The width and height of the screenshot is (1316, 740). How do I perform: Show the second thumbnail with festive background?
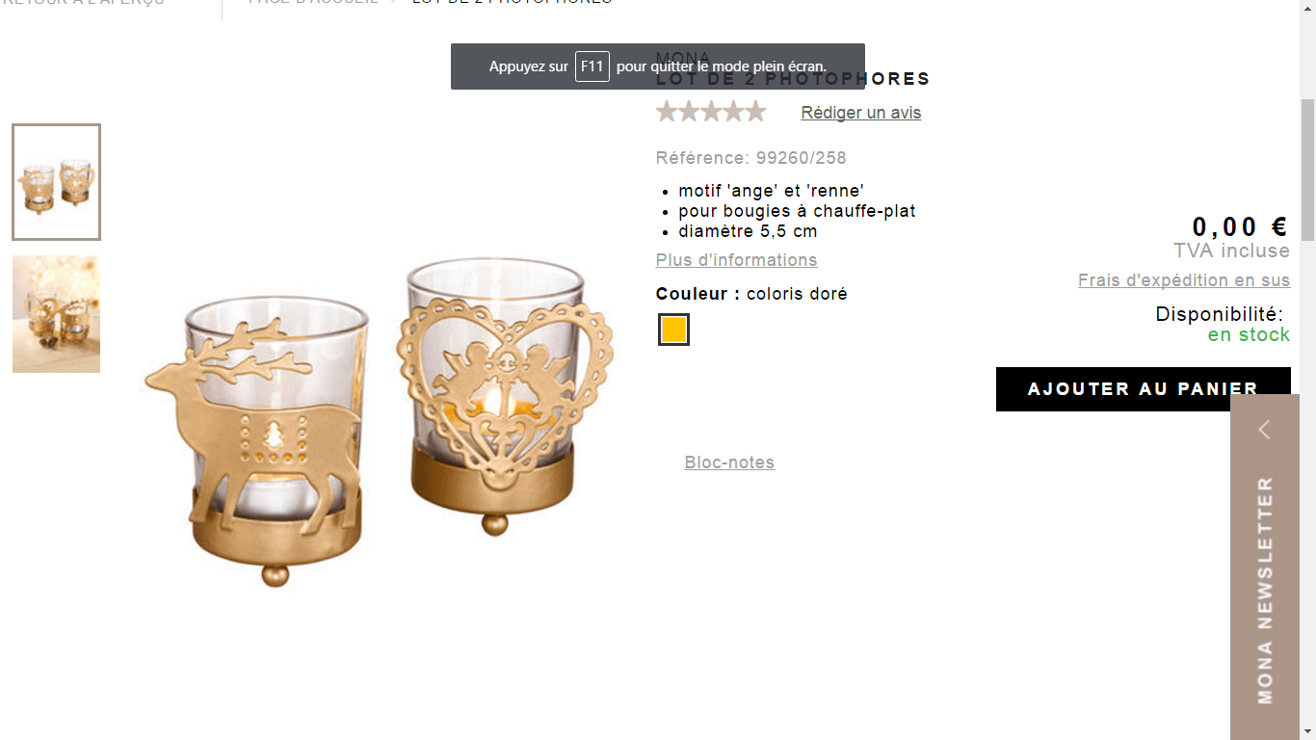pyautogui.click(x=56, y=314)
